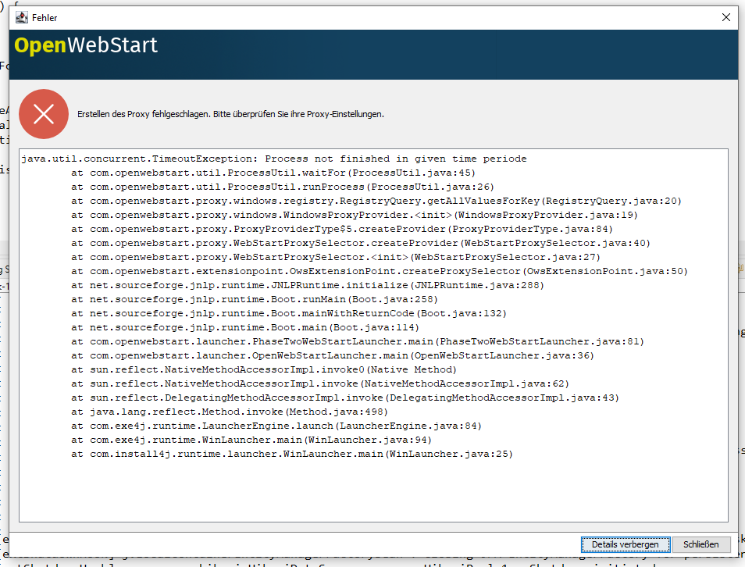Click the ProcessUtil.runProcess stack trace line
Image resolution: width=745 pixels, height=567 pixels.
point(283,187)
